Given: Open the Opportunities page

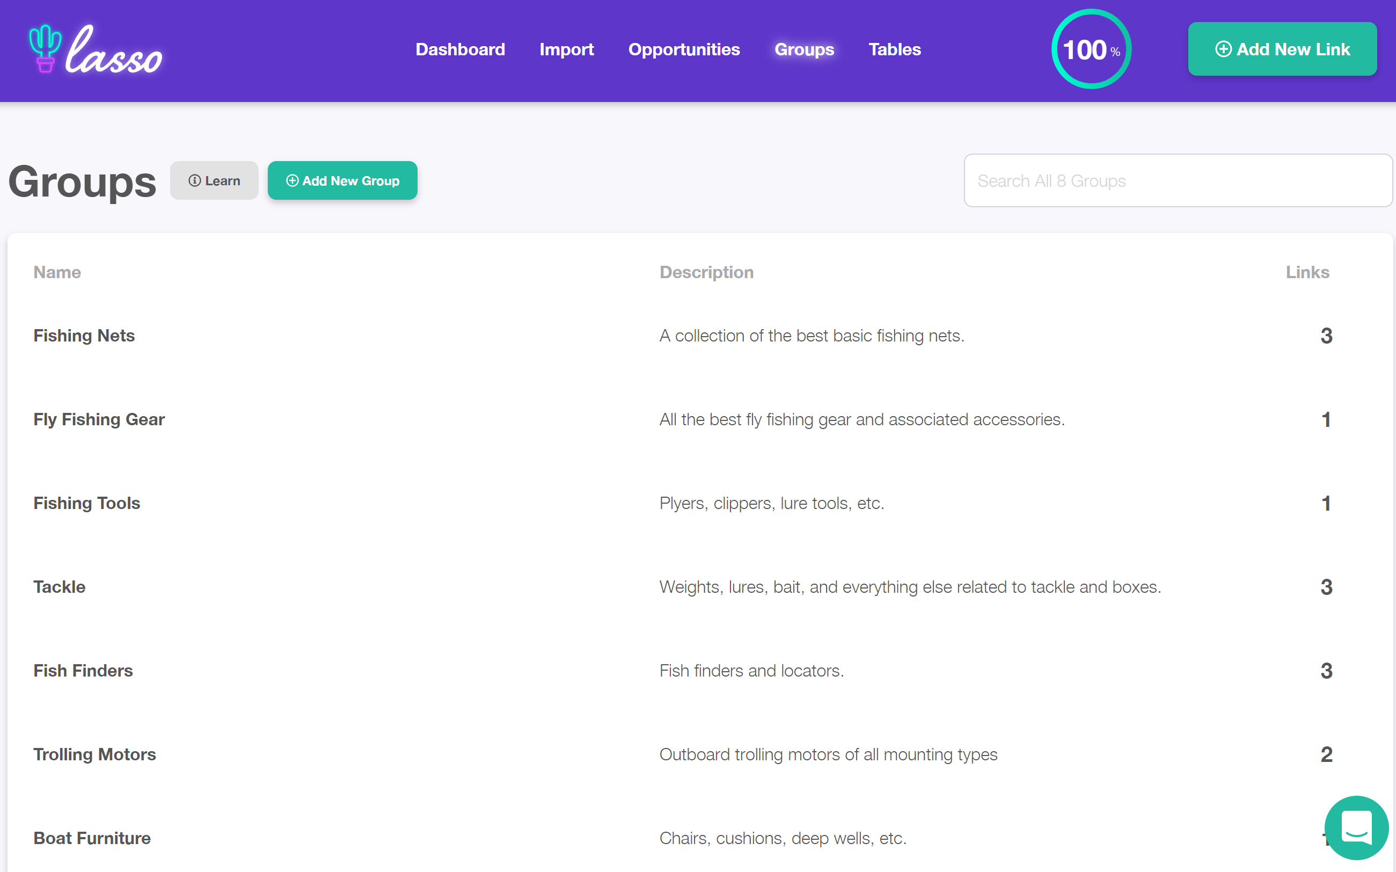Looking at the screenshot, I should (684, 49).
